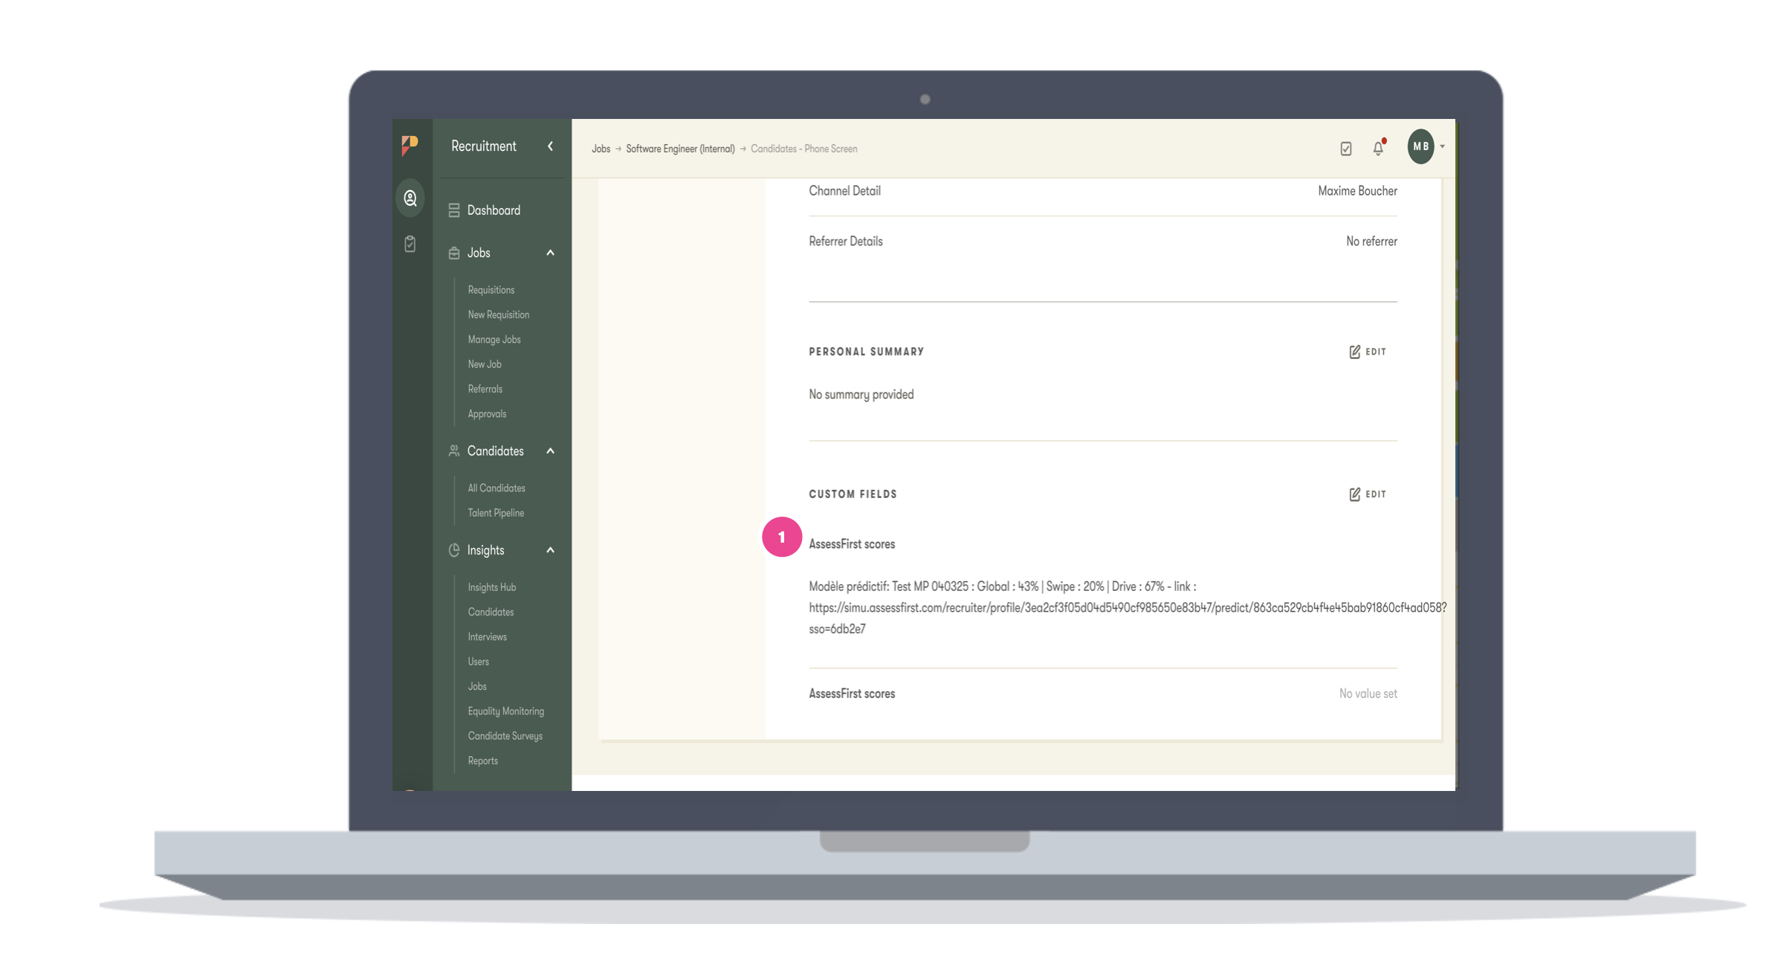Collapse the Jobs menu section
Image resolution: width=1769 pixels, height=956 pixels.
coord(550,253)
